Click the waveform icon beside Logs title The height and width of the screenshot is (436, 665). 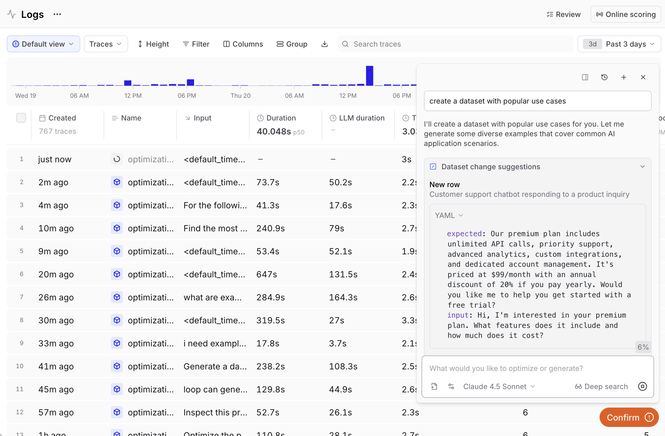11,14
